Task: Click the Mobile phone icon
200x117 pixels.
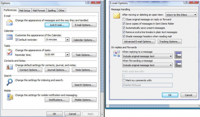Action: tap(10, 97)
